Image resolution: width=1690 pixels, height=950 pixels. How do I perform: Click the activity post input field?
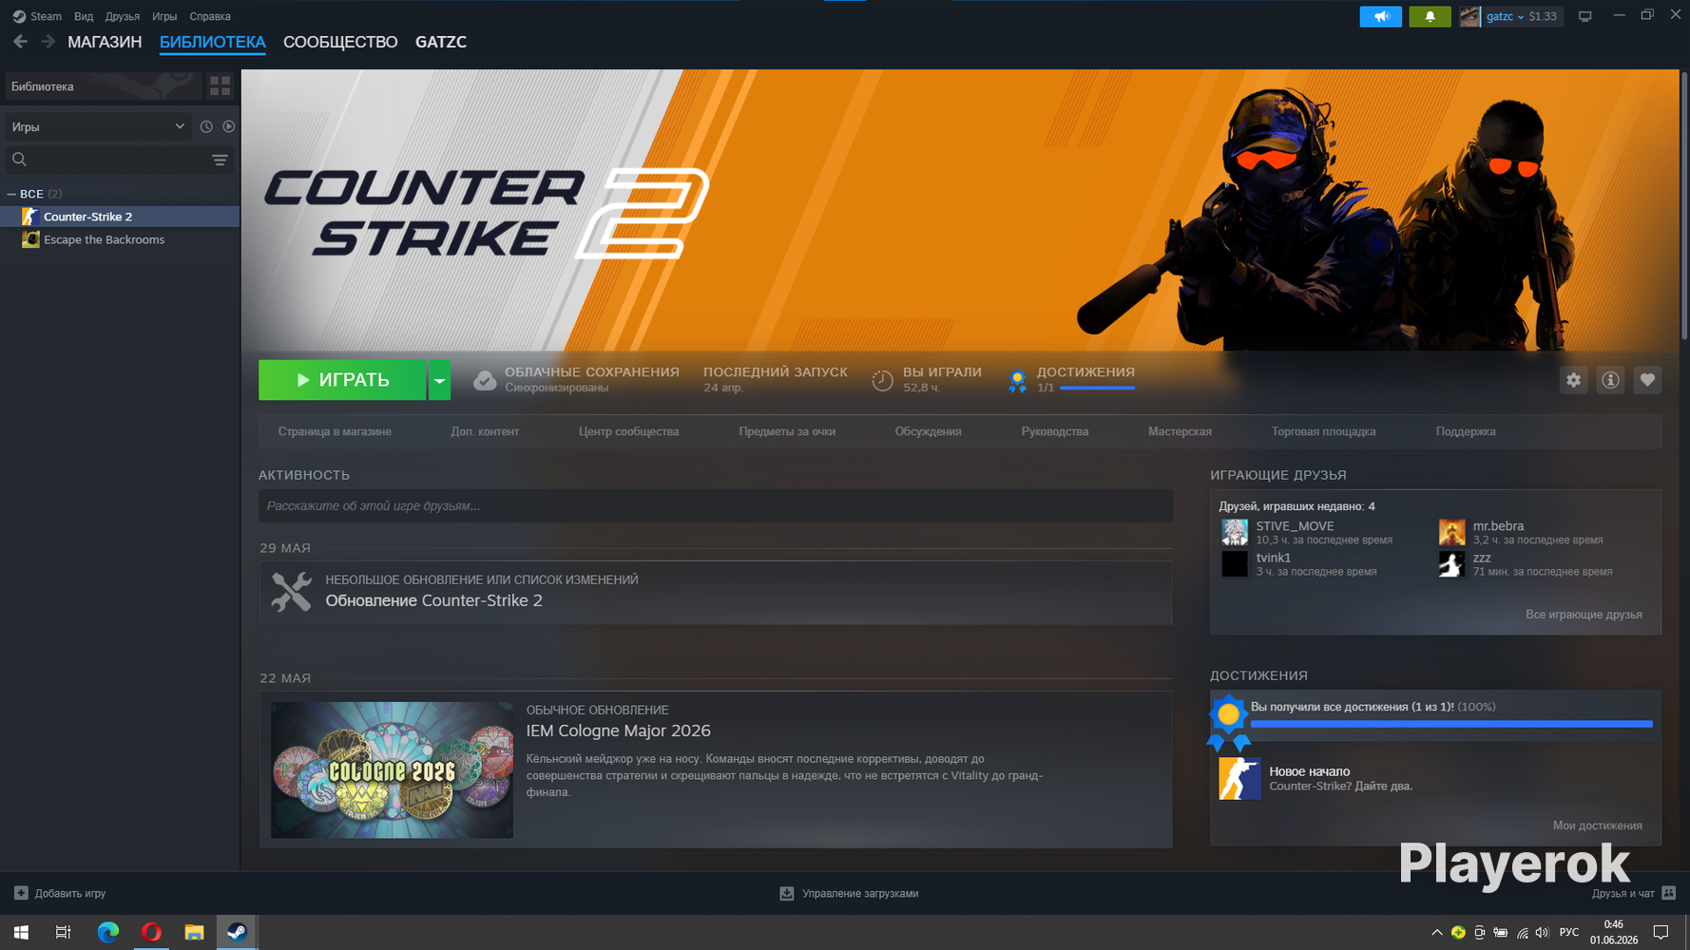tap(716, 505)
